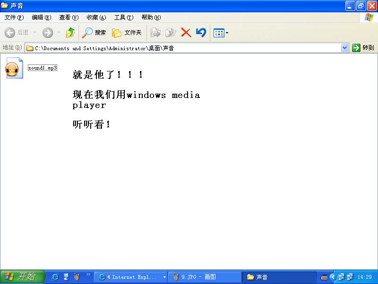Launch the paint pencil-cup Quick Launch icon

pos(77,277)
